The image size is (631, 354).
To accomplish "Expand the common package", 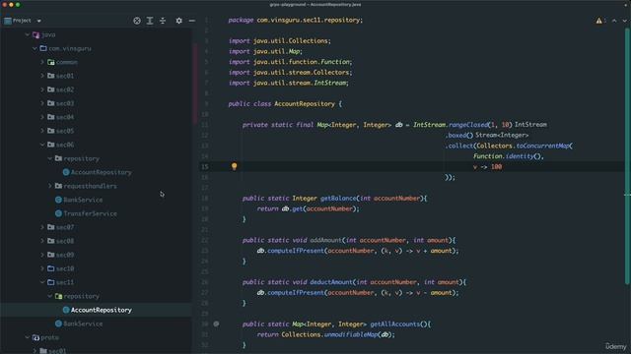I will pyautogui.click(x=42, y=62).
